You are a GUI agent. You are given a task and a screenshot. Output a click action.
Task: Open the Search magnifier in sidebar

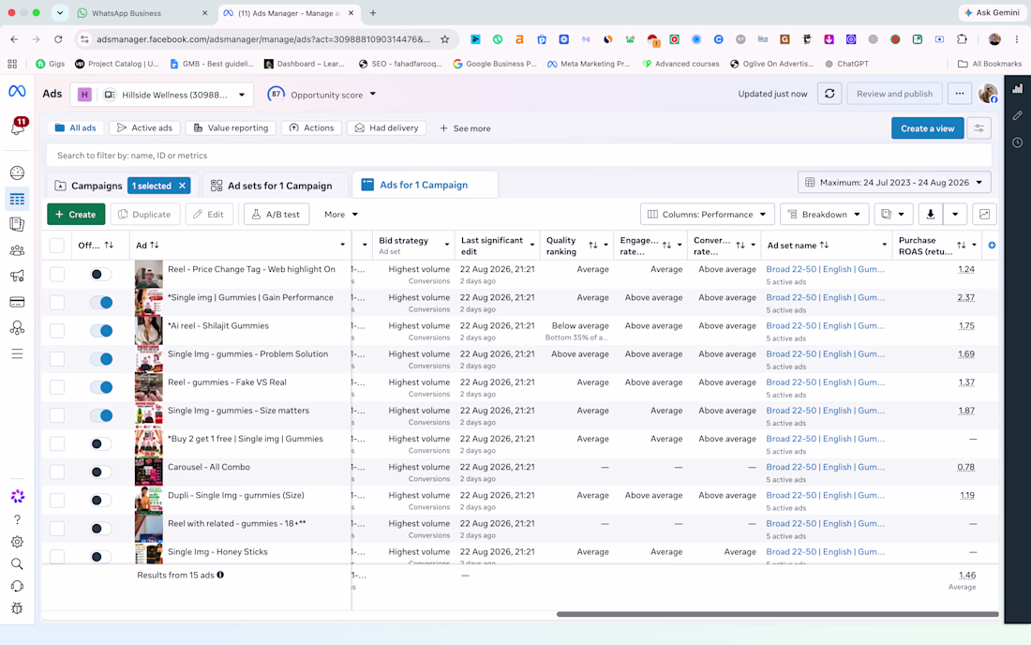tap(17, 564)
